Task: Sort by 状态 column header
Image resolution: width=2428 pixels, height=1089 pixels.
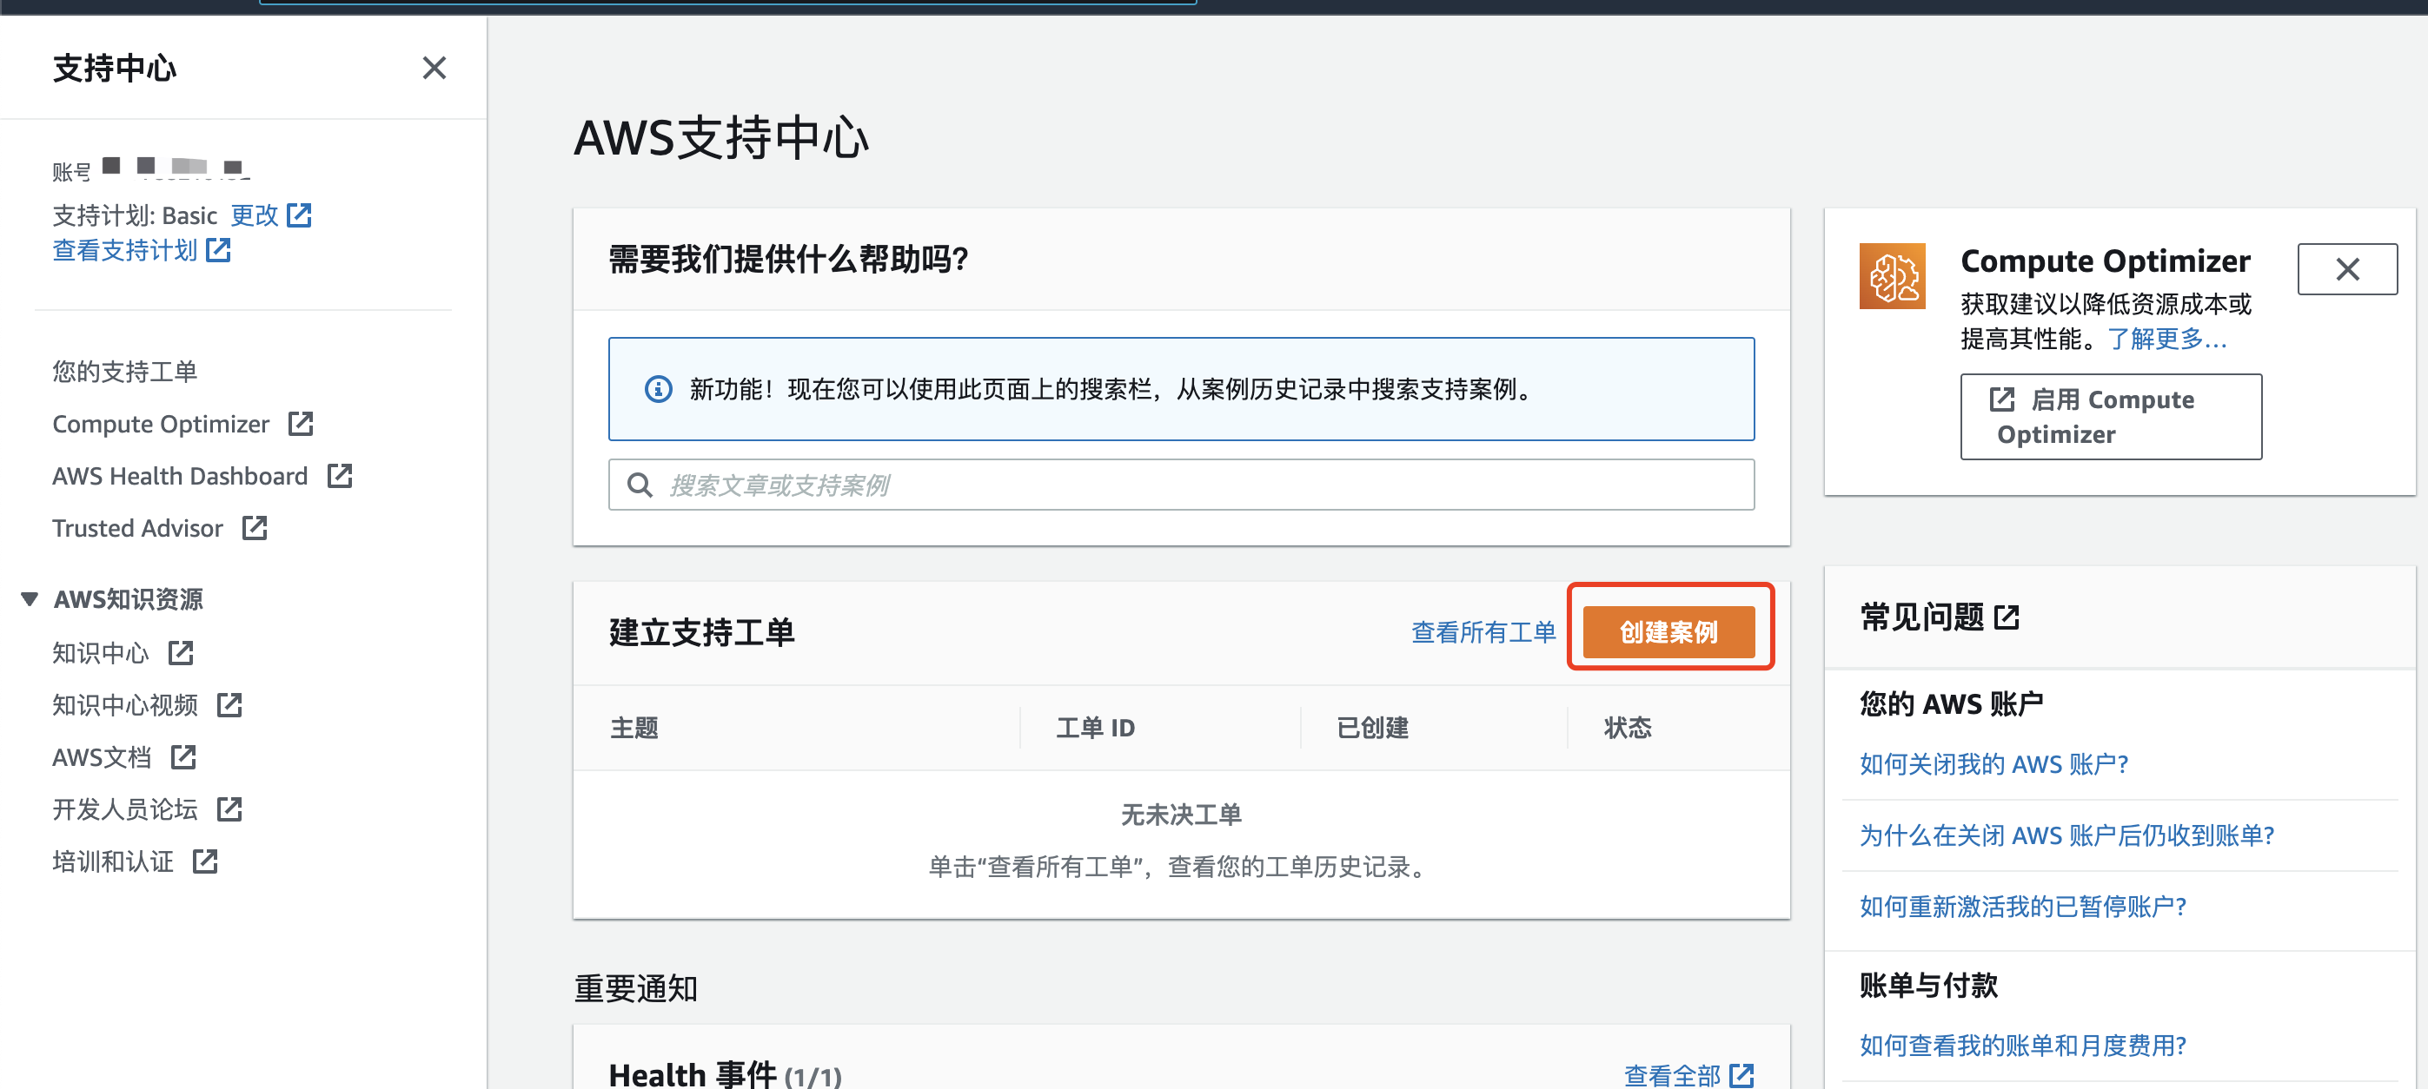Action: [1628, 729]
